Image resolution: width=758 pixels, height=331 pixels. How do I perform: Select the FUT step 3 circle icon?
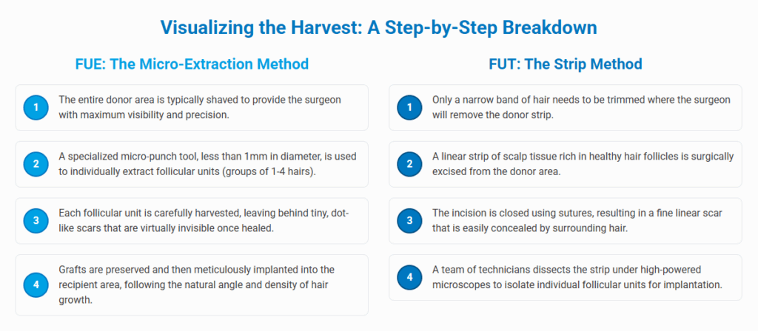coord(409,221)
